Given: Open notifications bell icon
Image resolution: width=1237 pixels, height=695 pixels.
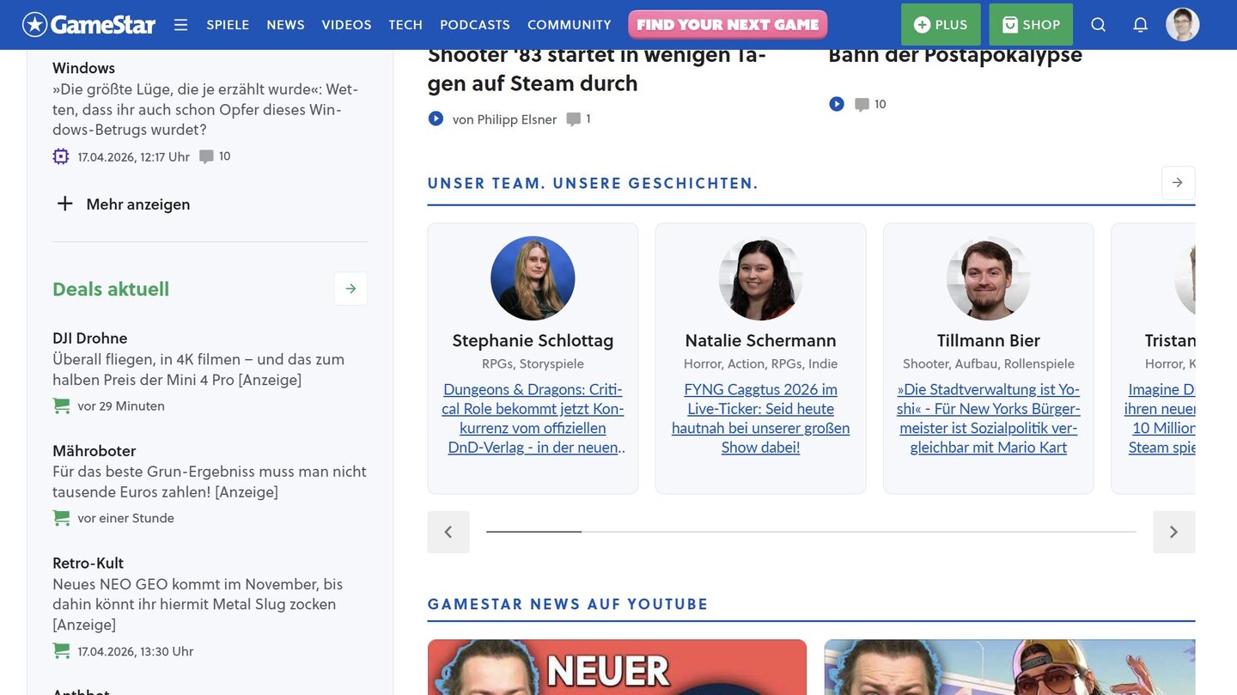Looking at the screenshot, I should (1140, 25).
